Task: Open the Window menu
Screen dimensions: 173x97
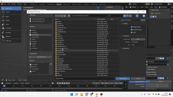Action: tap(19, 4)
